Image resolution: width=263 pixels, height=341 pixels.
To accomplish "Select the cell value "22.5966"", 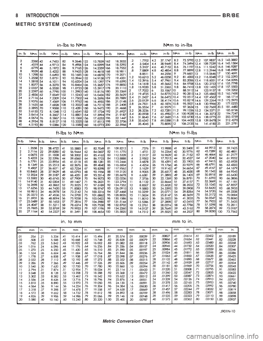I will 120,124.
